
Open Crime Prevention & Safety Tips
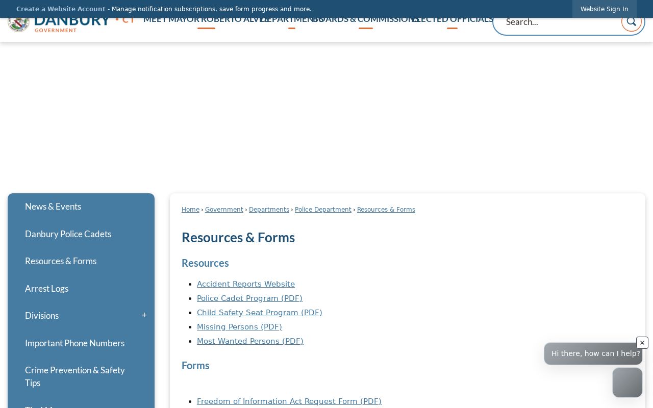click(81, 376)
